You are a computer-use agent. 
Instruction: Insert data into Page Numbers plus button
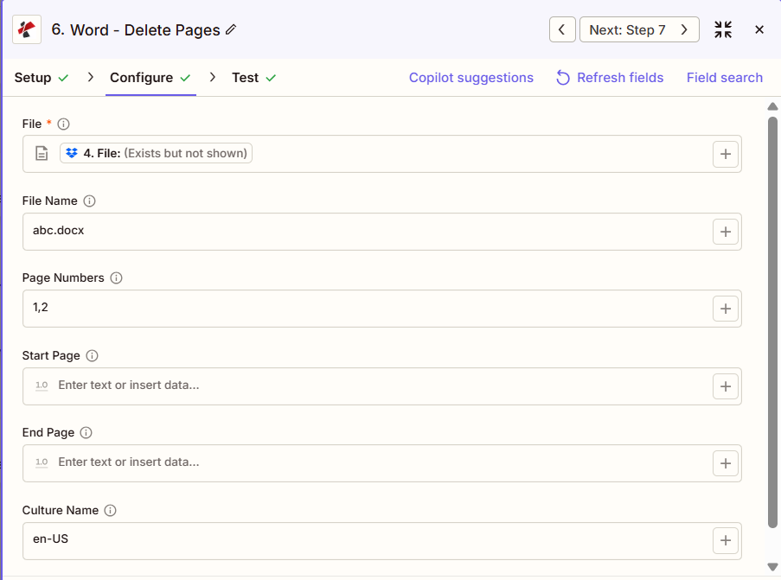point(725,309)
